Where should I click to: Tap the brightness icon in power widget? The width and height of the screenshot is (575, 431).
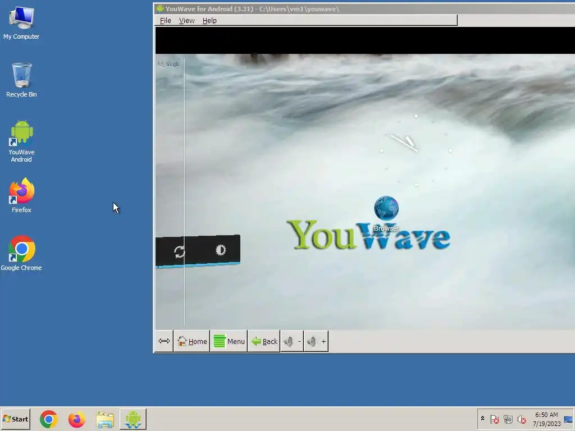coord(220,250)
